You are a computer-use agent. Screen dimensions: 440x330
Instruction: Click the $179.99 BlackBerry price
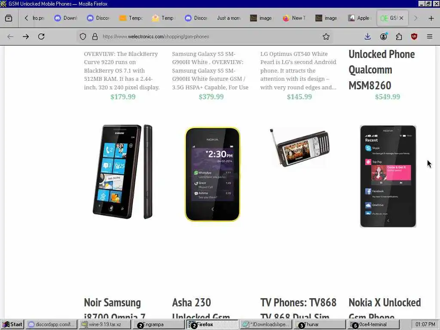pyautogui.click(x=123, y=97)
